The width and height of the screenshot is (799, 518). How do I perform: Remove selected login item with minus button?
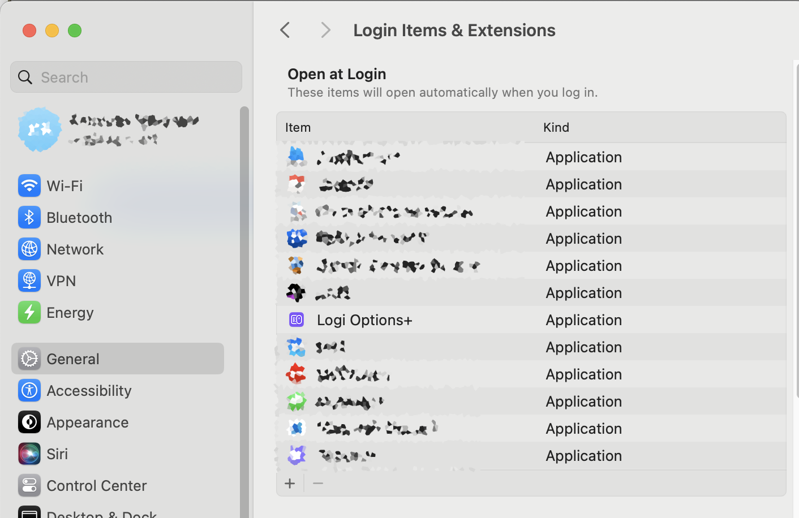[x=318, y=484]
